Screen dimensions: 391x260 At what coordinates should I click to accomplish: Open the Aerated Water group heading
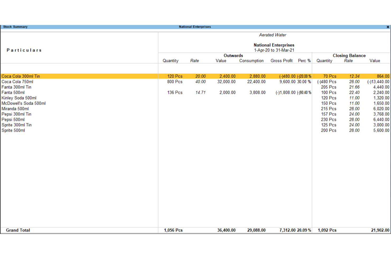click(272, 35)
